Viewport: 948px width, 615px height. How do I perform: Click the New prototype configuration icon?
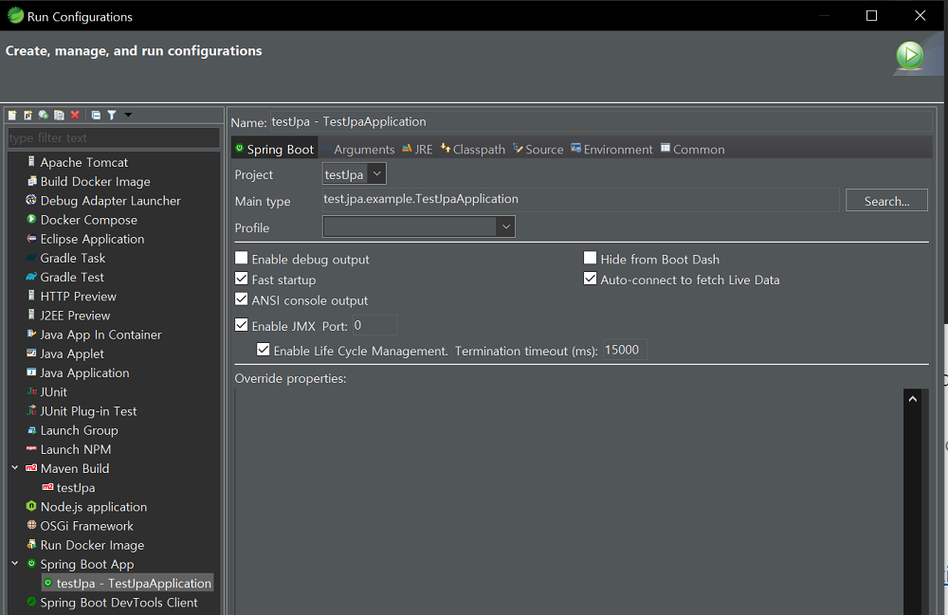27,116
